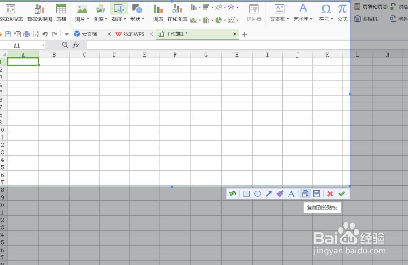Confirm screenshot with green checkmark
The width and height of the screenshot is (408, 265).
341,194
